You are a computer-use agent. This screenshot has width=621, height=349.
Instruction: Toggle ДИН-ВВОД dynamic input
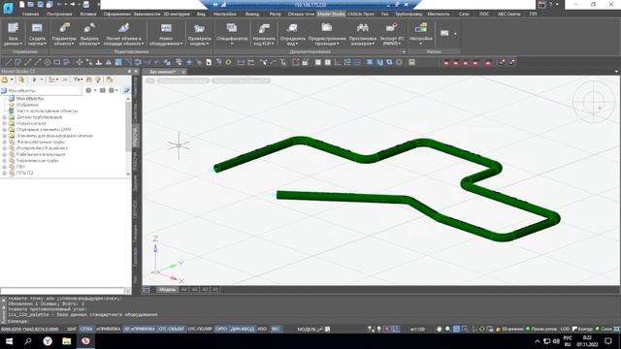pyautogui.click(x=243, y=329)
